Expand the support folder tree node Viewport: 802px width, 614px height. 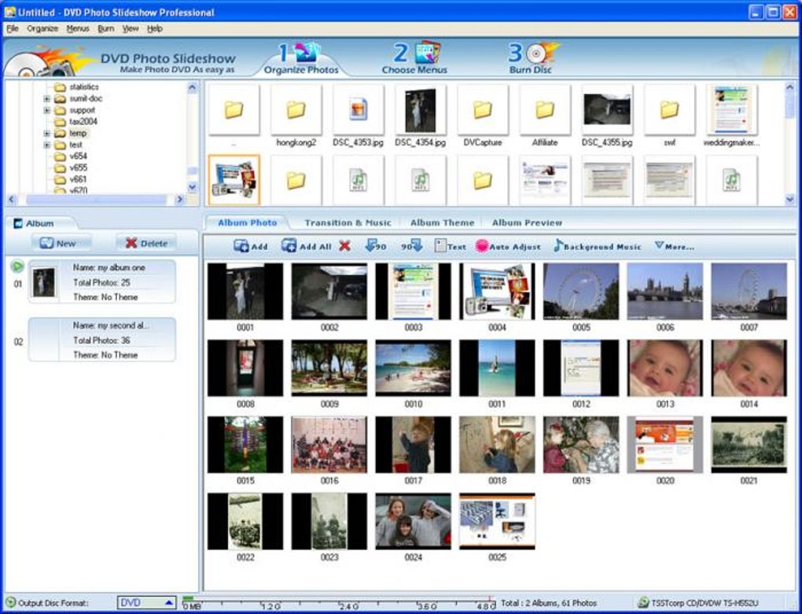[46, 110]
